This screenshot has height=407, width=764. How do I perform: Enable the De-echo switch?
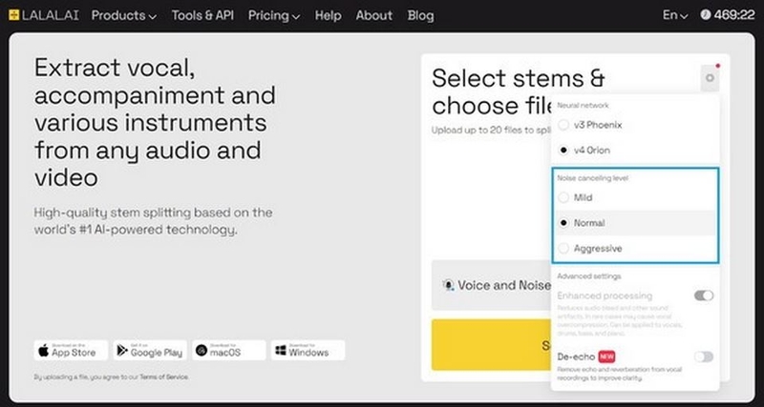pyautogui.click(x=704, y=356)
